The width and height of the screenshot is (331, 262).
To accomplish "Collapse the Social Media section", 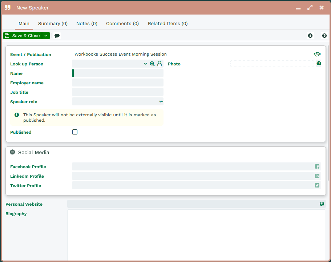I will point(12,152).
